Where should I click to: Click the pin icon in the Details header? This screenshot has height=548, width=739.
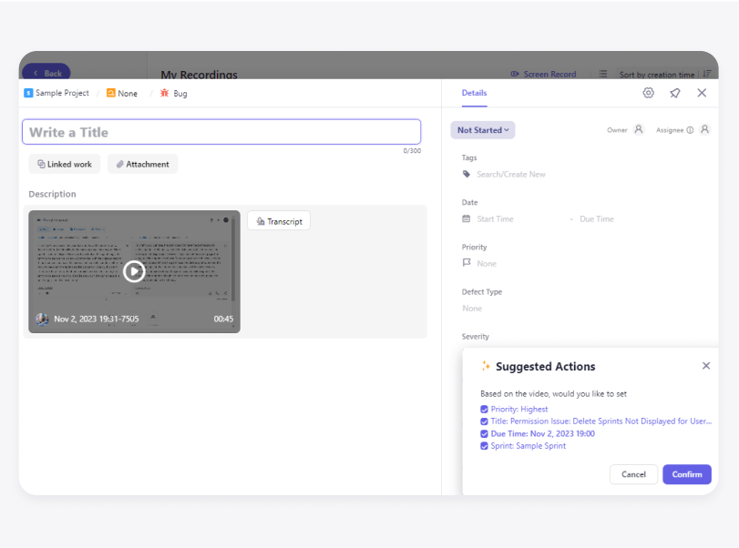tap(675, 93)
